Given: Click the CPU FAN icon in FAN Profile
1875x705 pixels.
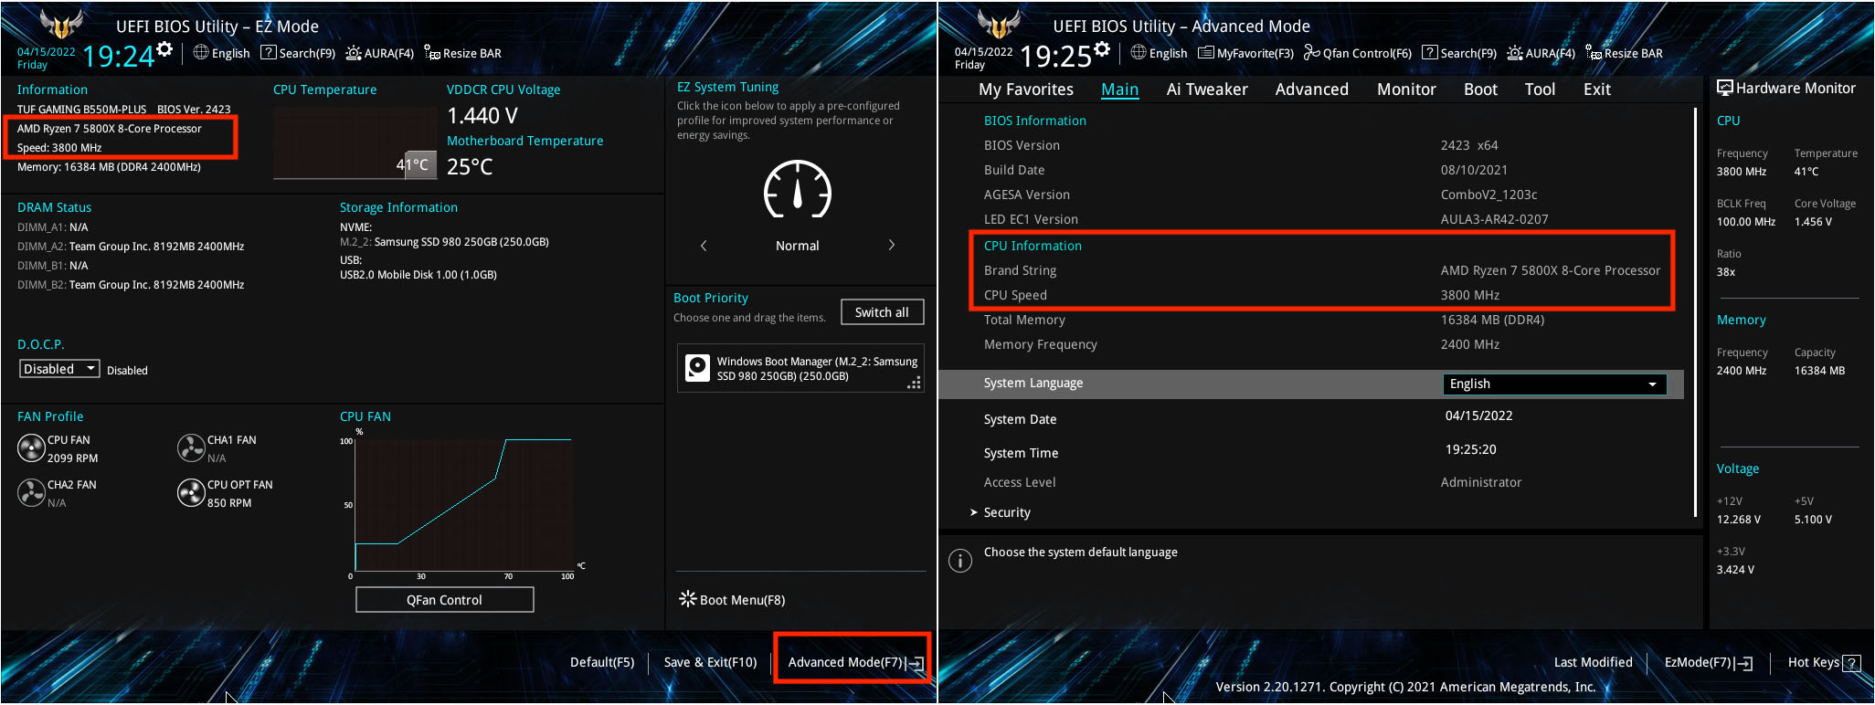Looking at the screenshot, I should tap(31, 448).
